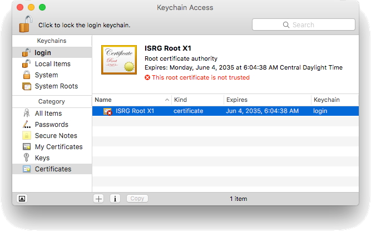
Task: Click the padlock to lock login keychain
Action: tap(26, 24)
